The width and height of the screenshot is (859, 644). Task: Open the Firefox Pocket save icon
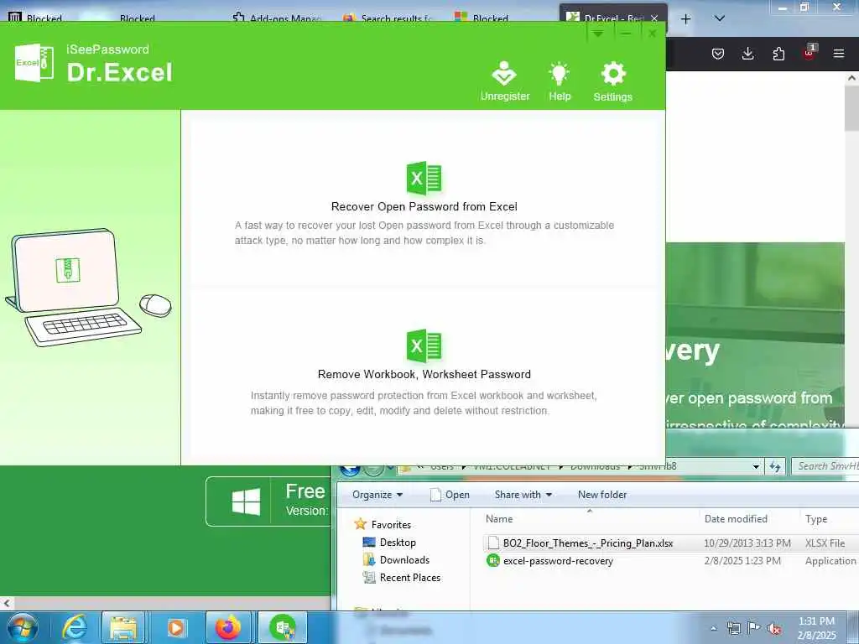click(718, 54)
